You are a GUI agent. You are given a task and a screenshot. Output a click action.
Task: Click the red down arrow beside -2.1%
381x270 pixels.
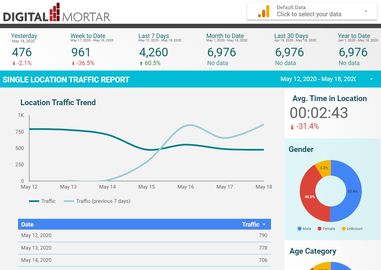click(x=14, y=63)
